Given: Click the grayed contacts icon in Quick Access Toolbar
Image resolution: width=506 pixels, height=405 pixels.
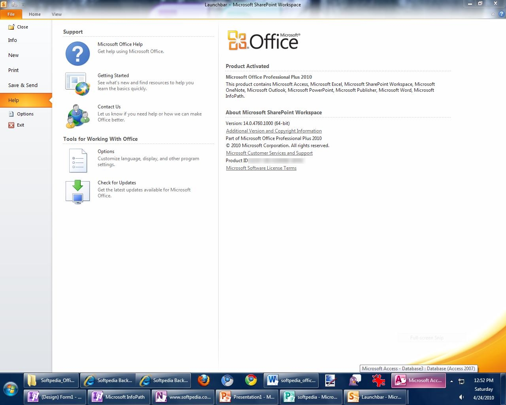Looking at the screenshot, I should [x=15, y=4].
